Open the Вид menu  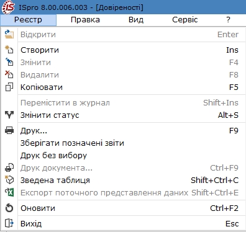click(136, 20)
